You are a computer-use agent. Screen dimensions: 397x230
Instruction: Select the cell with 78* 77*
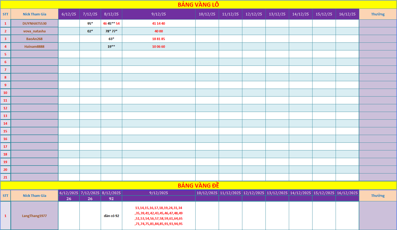point(111,31)
